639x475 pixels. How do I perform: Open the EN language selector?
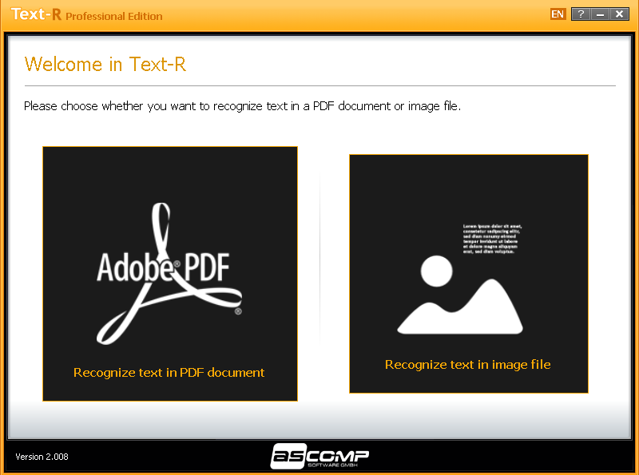(x=558, y=14)
